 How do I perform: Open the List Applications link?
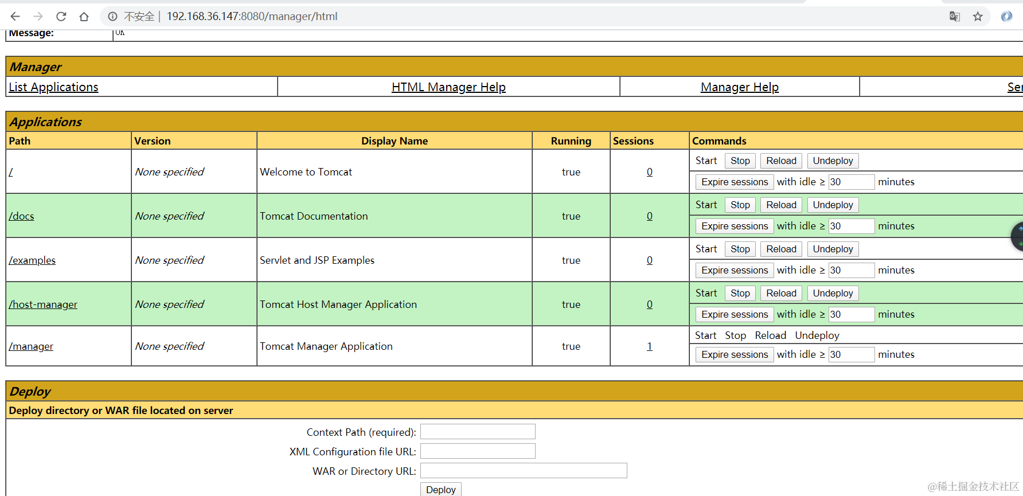(53, 87)
